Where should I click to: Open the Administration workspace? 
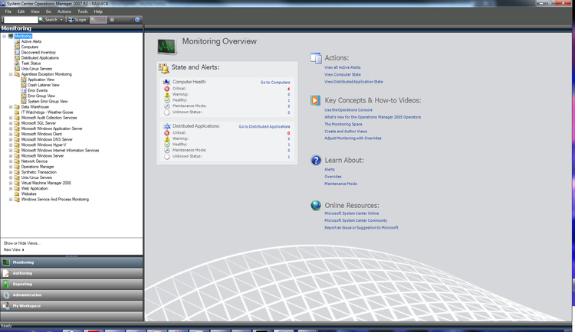pos(27,295)
